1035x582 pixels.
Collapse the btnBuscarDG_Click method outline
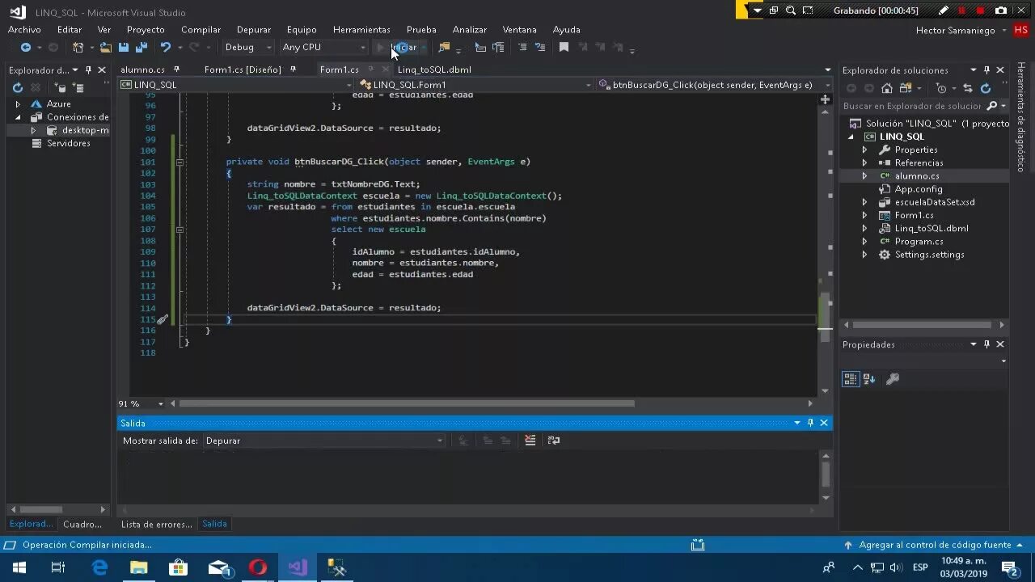point(180,162)
